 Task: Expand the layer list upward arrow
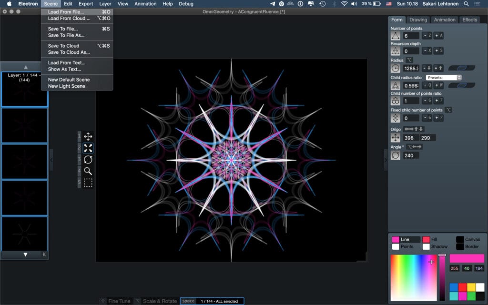26,67
